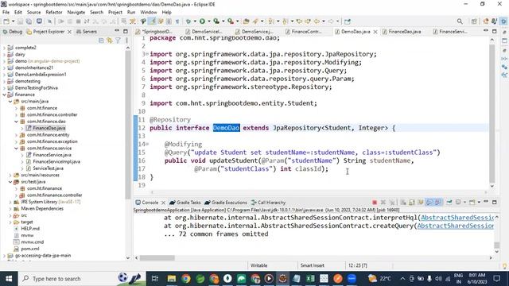Image resolution: width=509 pixels, height=286 pixels.
Task: Maximize the Console panel
Action: click(495, 203)
